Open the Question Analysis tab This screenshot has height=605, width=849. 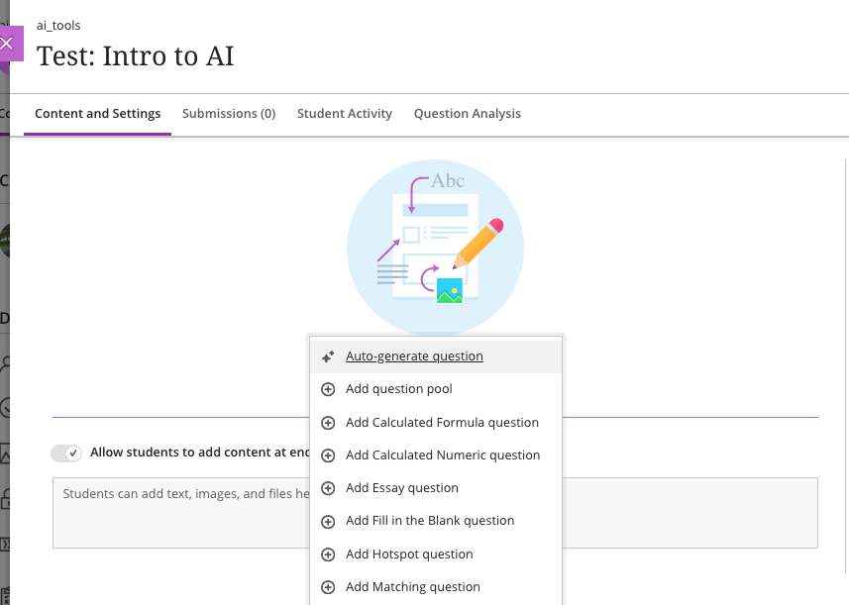pyautogui.click(x=468, y=114)
